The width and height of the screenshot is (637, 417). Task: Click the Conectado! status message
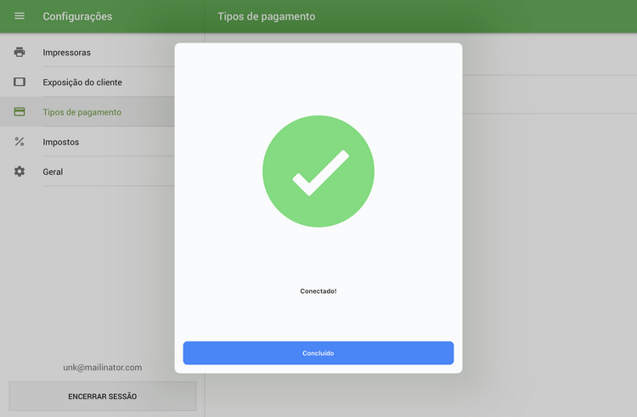[x=318, y=291]
